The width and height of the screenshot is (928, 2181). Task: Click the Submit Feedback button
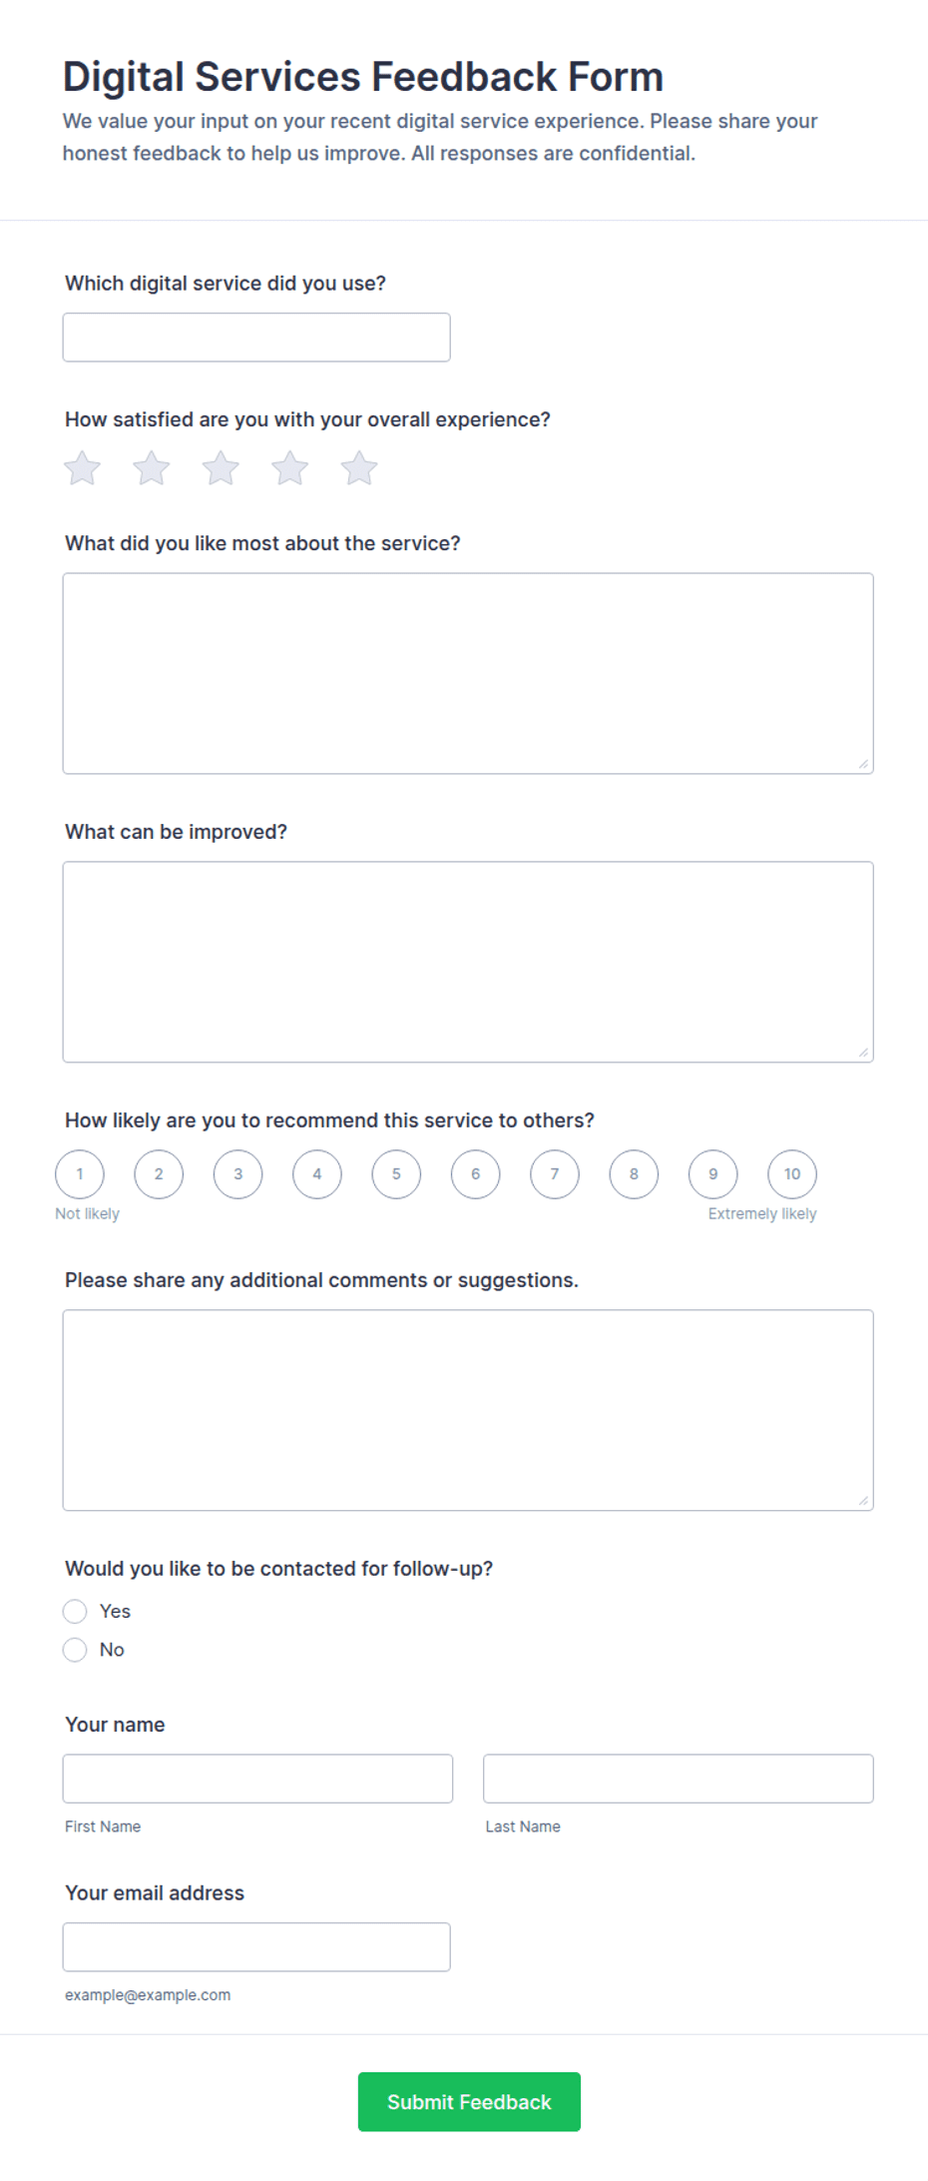tap(469, 2102)
